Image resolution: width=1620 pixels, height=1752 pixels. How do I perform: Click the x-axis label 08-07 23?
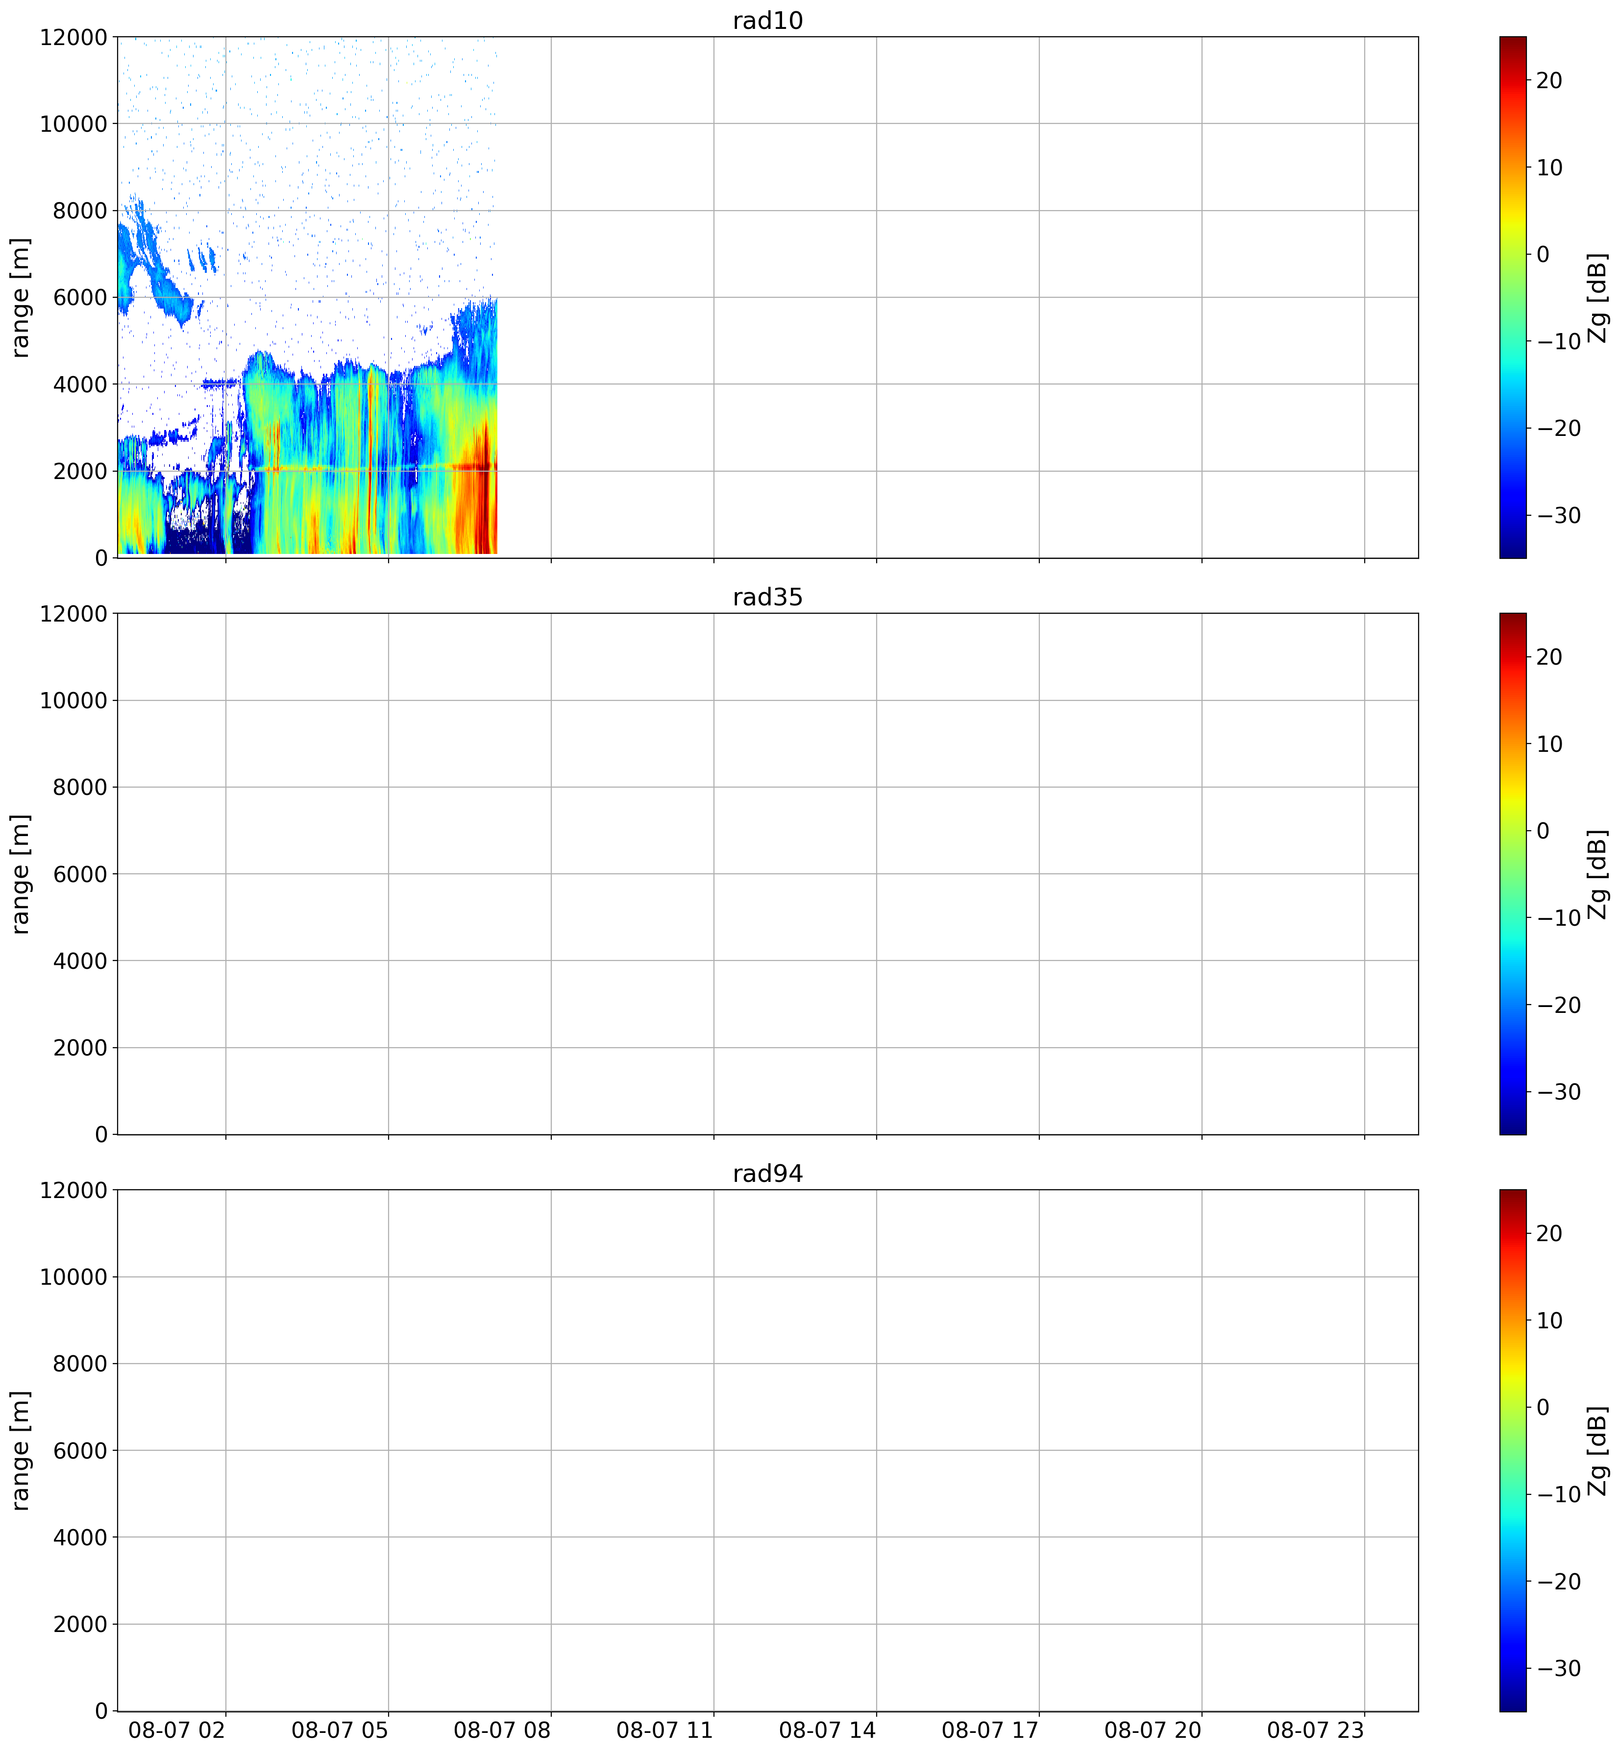click(1315, 1730)
